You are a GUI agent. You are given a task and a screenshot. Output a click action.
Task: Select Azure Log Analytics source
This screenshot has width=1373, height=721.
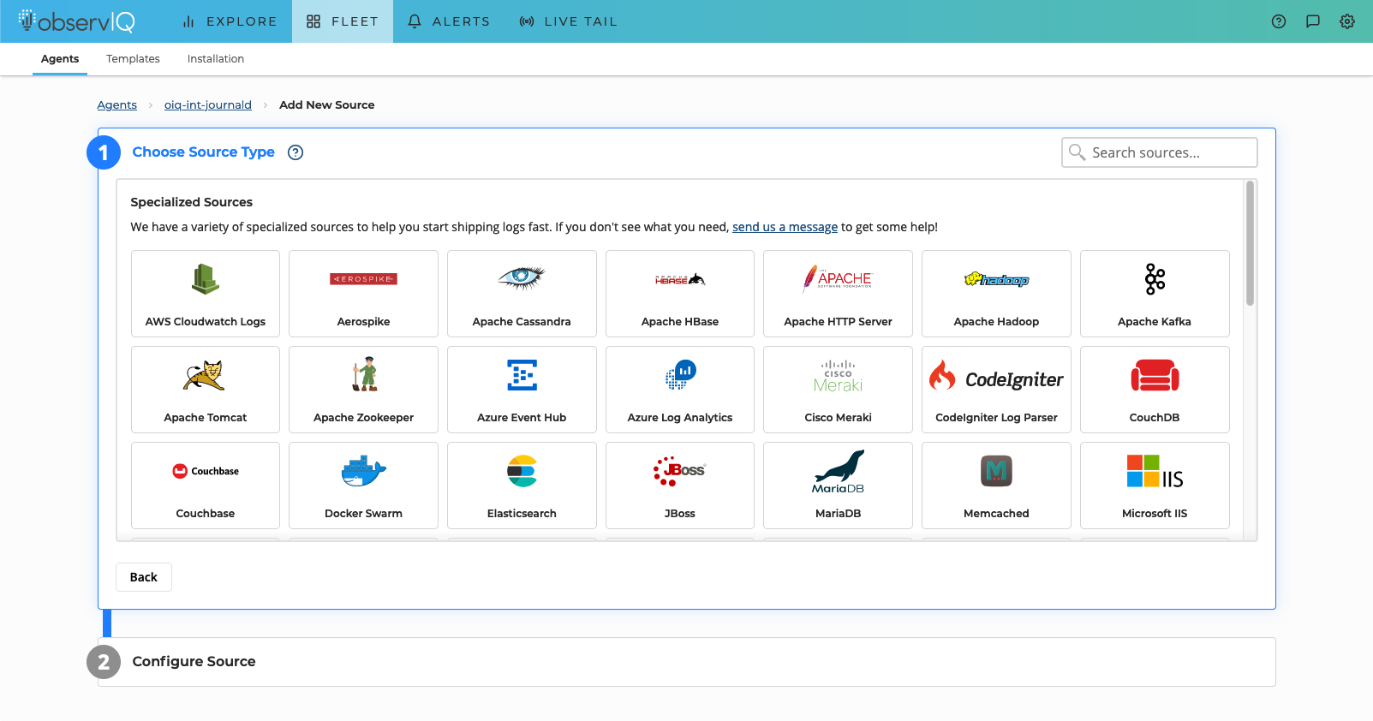tap(680, 390)
